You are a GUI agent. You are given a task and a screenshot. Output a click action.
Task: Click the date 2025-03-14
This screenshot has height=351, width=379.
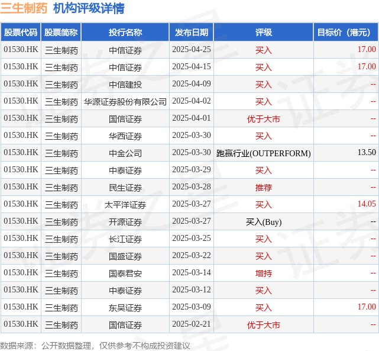point(192,273)
